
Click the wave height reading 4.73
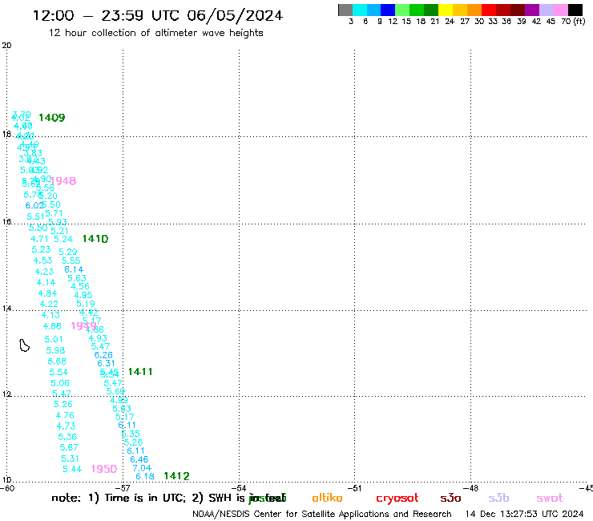(x=67, y=426)
